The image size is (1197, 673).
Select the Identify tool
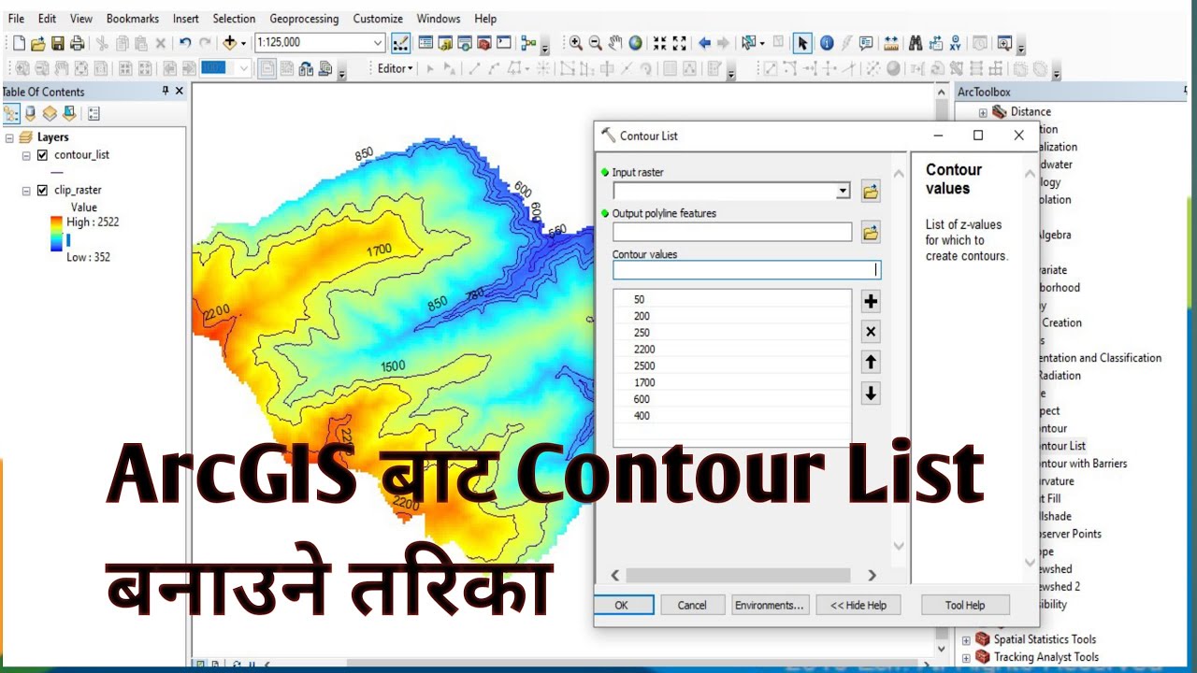pyautogui.click(x=827, y=43)
